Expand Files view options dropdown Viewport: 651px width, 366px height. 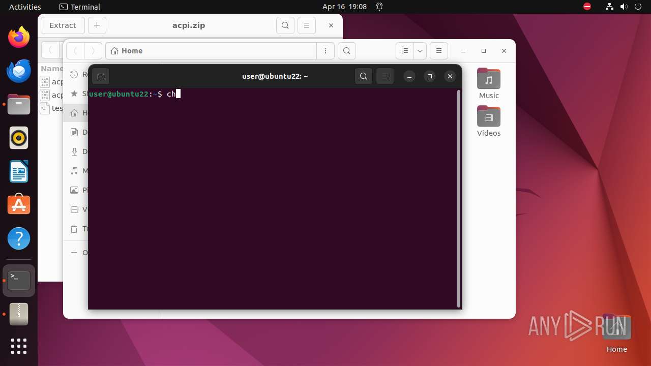(420, 51)
